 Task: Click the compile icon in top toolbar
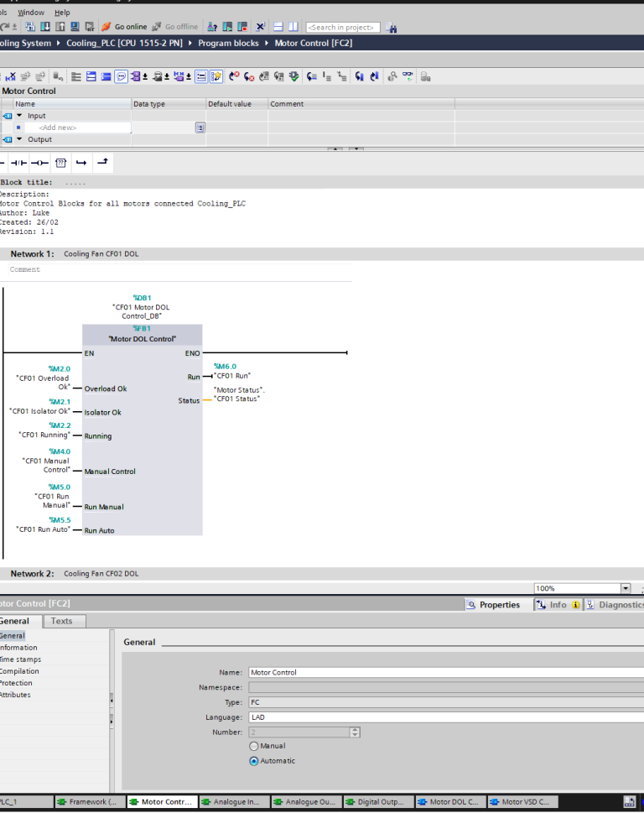30,27
